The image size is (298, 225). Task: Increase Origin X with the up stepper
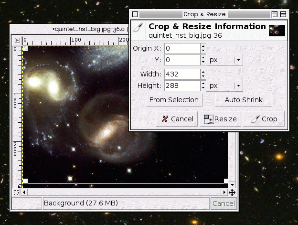pyautogui.click(x=203, y=46)
